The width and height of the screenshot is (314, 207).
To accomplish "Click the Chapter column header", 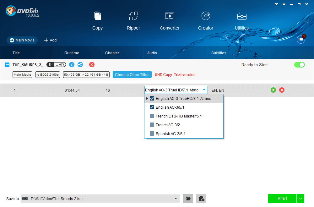I will click(112, 53).
